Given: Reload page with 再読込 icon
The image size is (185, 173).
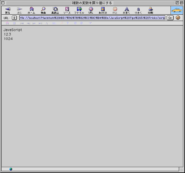Looking at the screenshot, I should coord(55,9).
